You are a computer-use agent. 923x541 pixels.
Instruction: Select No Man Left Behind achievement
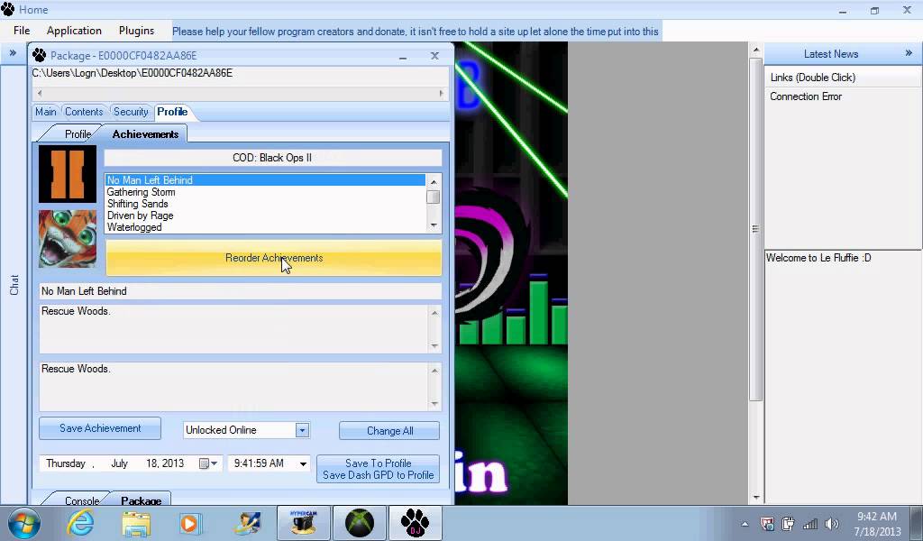(x=265, y=180)
